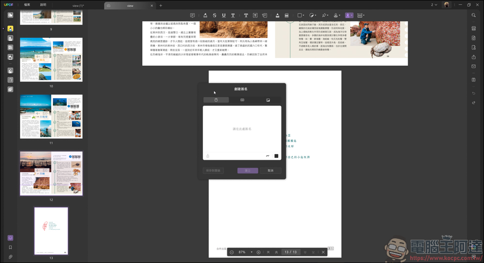Screen dimensions: 484x263
Task: Close the active view tab
Action: pos(151,5)
